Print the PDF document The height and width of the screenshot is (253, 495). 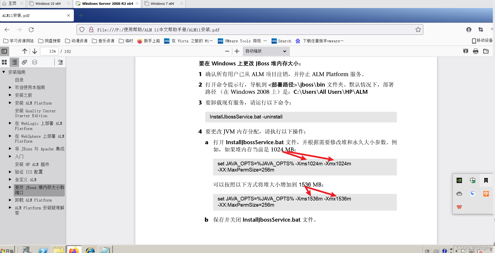pyautogui.click(x=476, y=51)
